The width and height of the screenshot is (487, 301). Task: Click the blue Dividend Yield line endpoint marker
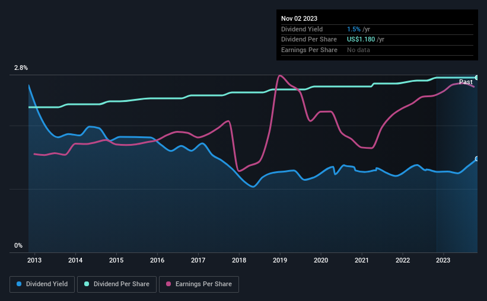click(x=476, y=159)
